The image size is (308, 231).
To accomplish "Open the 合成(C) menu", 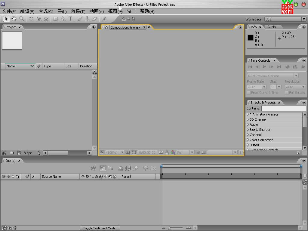I will (x=46, y=11).
